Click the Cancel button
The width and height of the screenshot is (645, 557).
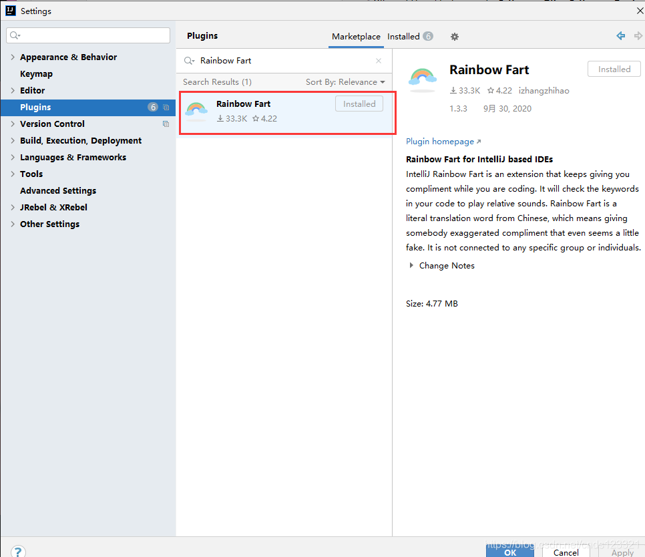[x=566, y=551]
